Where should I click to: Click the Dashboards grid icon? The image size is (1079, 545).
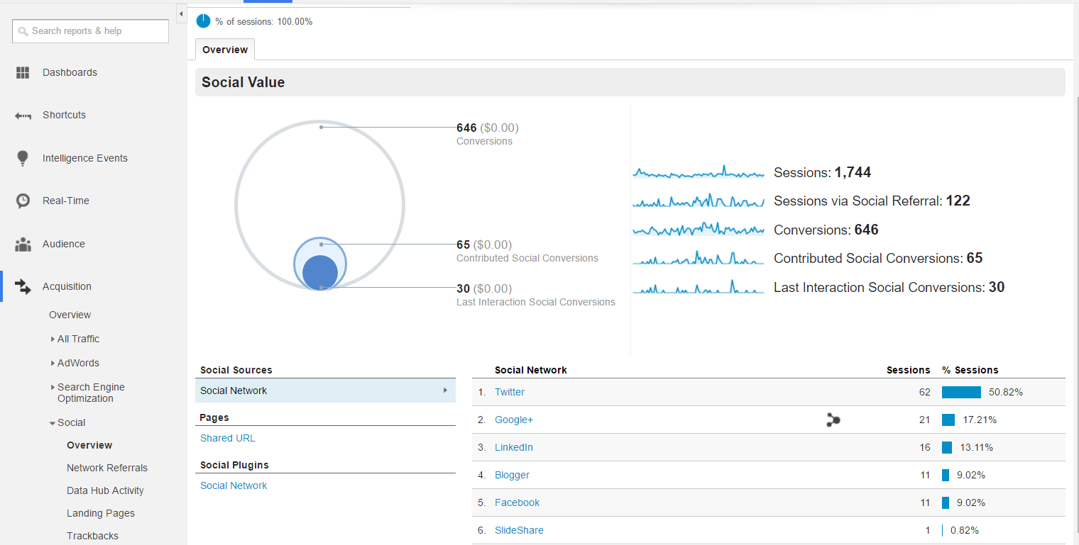(23, 72)
